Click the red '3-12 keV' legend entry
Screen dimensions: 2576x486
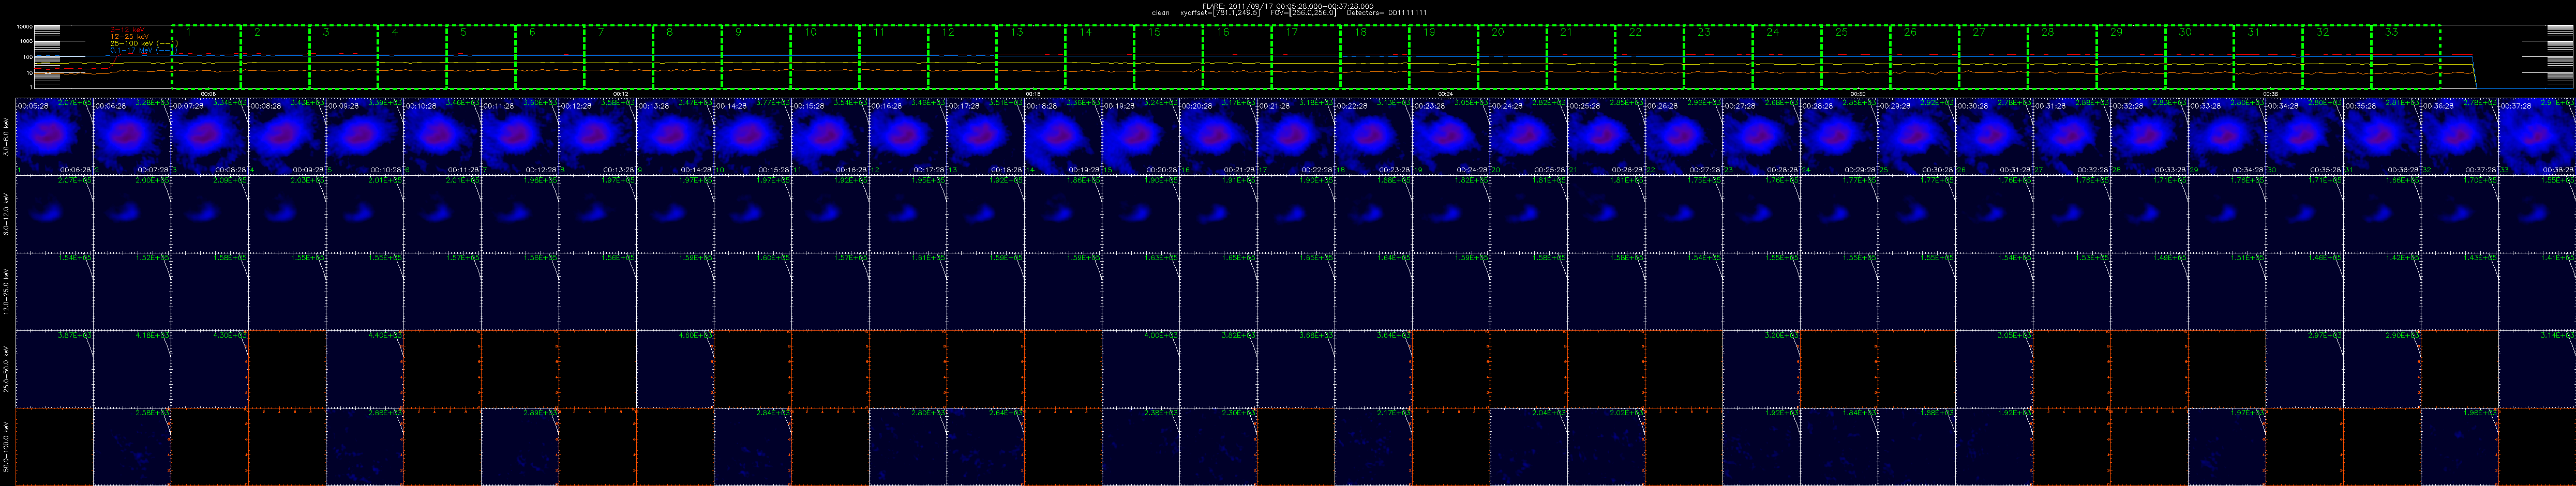click(127, 30)
